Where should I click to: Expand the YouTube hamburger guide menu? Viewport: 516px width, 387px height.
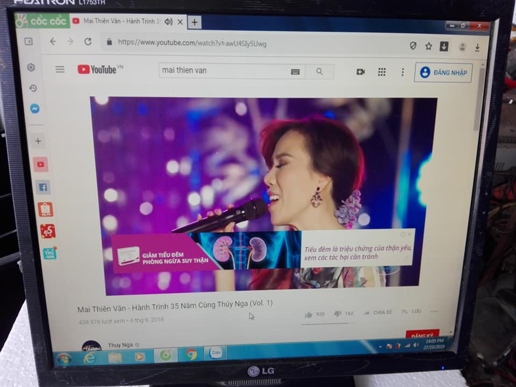pyautogui.click(x=60, y=69)
